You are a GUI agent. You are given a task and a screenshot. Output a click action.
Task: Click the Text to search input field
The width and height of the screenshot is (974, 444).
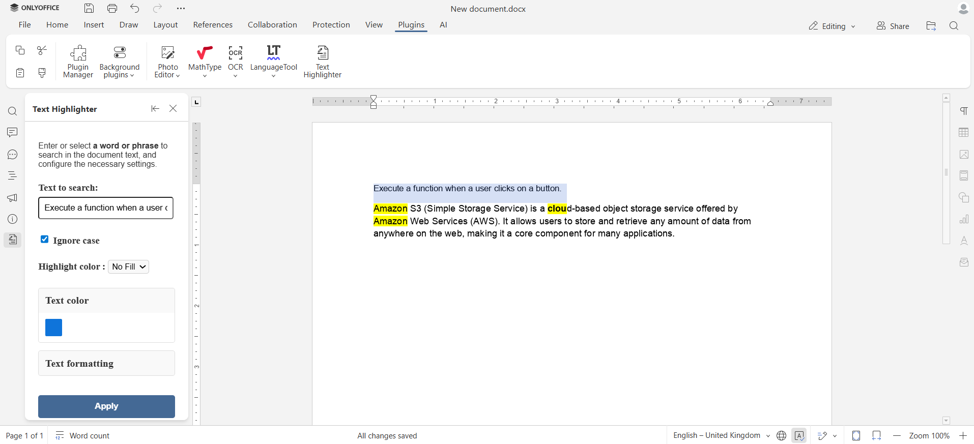pos(106,208)
